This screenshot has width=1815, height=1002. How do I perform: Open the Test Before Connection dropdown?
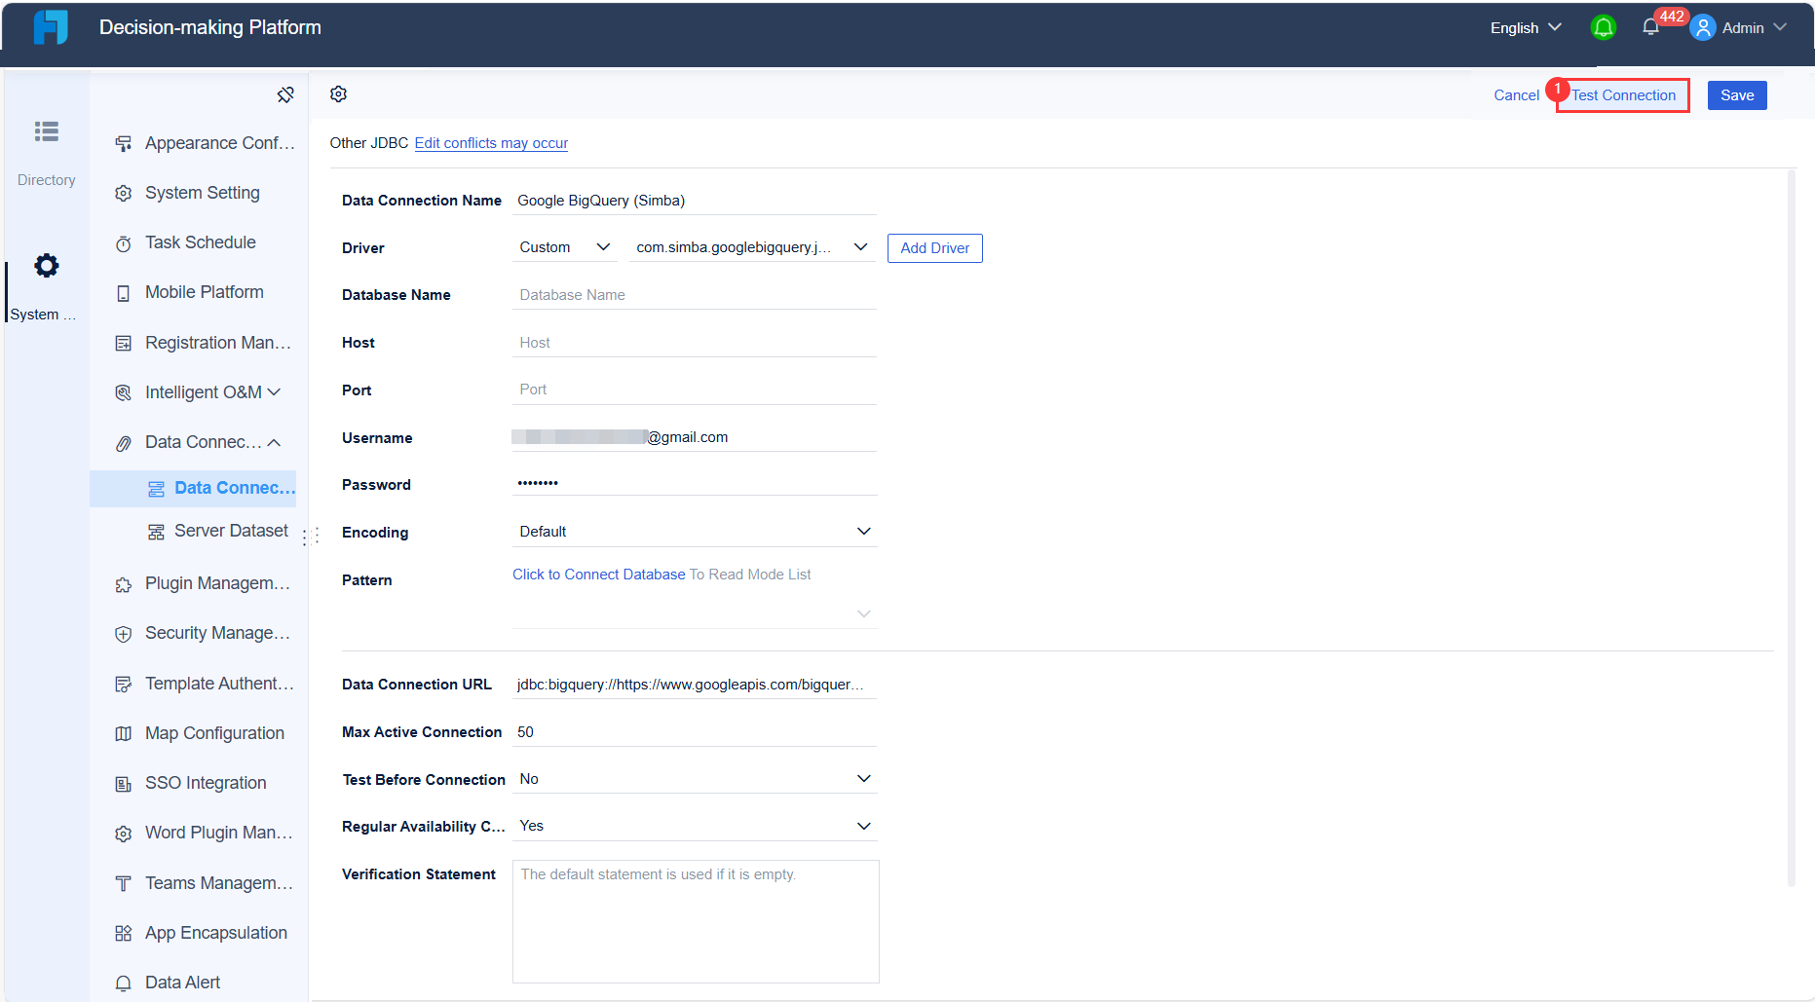point(695,779)
